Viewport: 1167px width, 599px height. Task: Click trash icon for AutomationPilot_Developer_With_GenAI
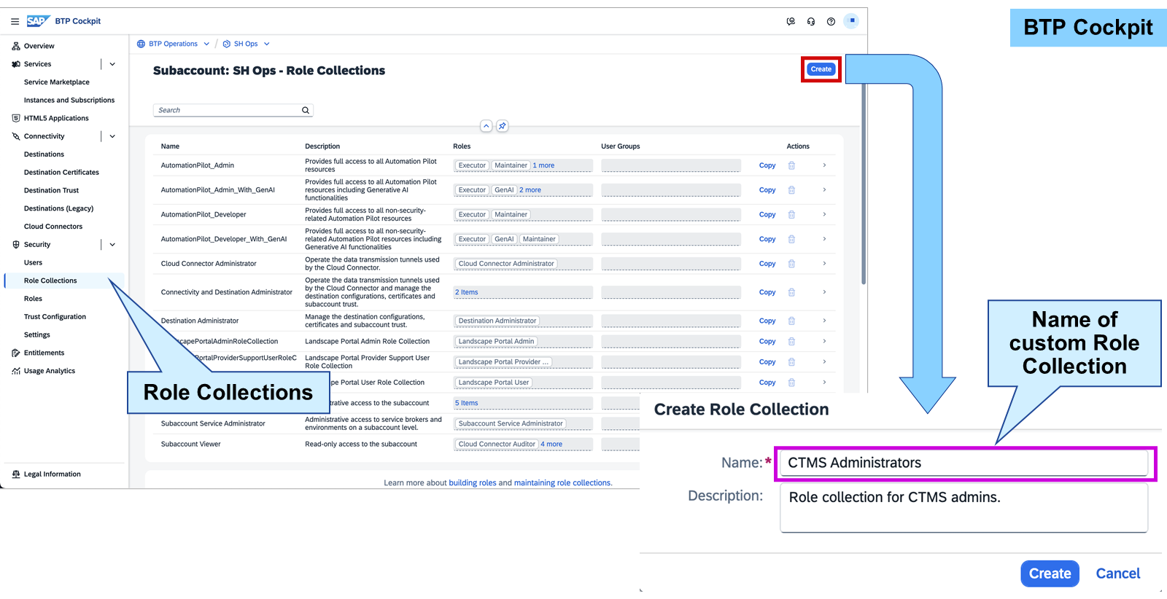(791, 239)
